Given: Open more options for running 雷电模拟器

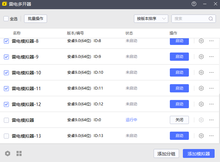Looking at the screenshot, I should tap(211, 120).
